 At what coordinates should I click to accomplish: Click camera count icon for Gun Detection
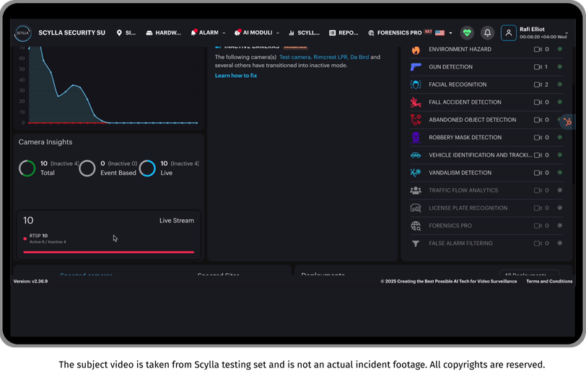[538, 67]
